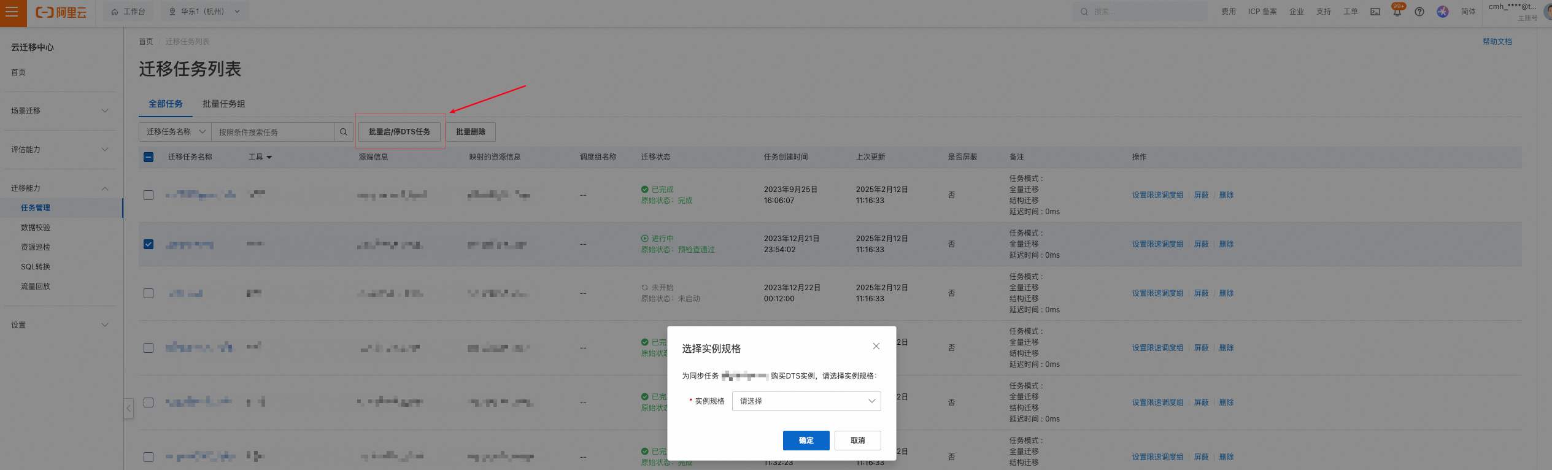Click the magnifier button beside task search
Viewport: 1552px width, 470px height.
tap(344, 132)
